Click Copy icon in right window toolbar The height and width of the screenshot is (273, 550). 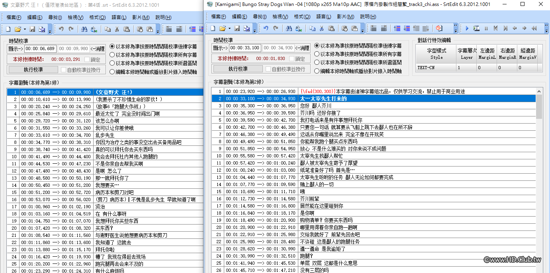coord(313,28)
